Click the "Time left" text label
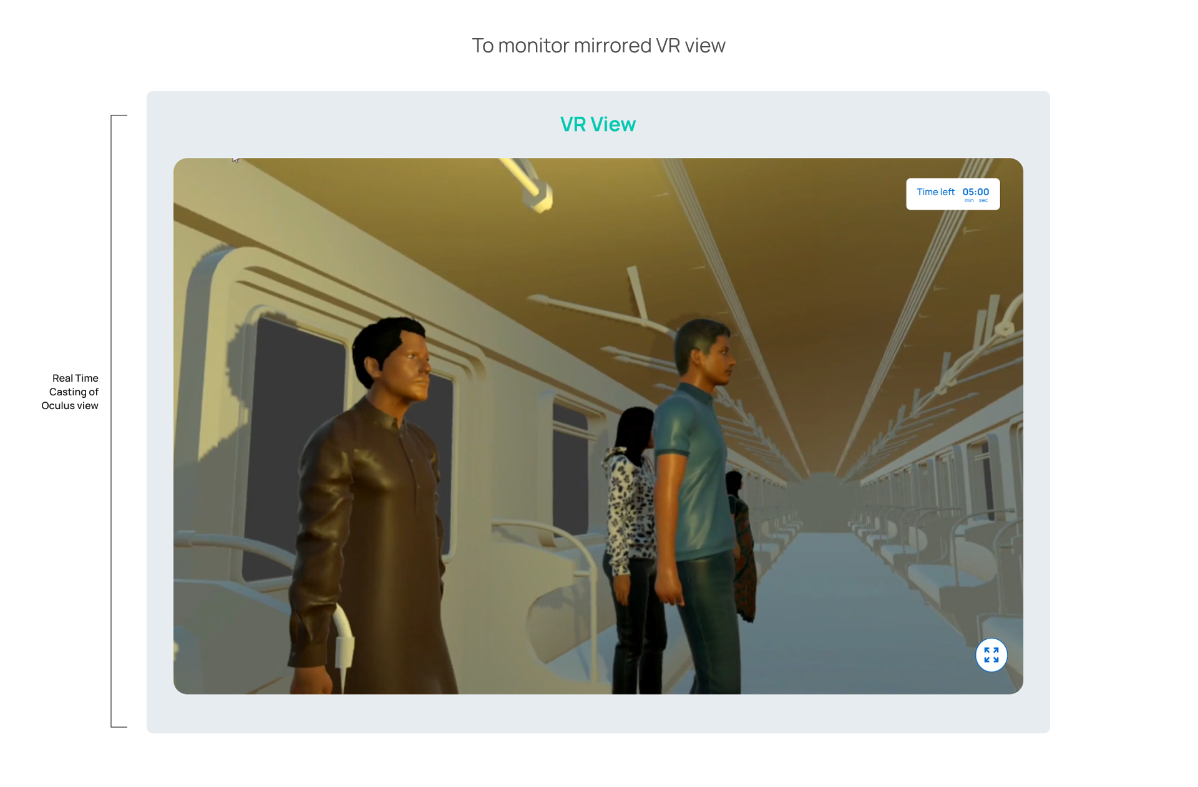 [935, 192]
